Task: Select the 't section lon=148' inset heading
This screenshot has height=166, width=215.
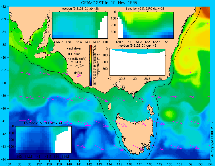Action: (x=137, y=46)
